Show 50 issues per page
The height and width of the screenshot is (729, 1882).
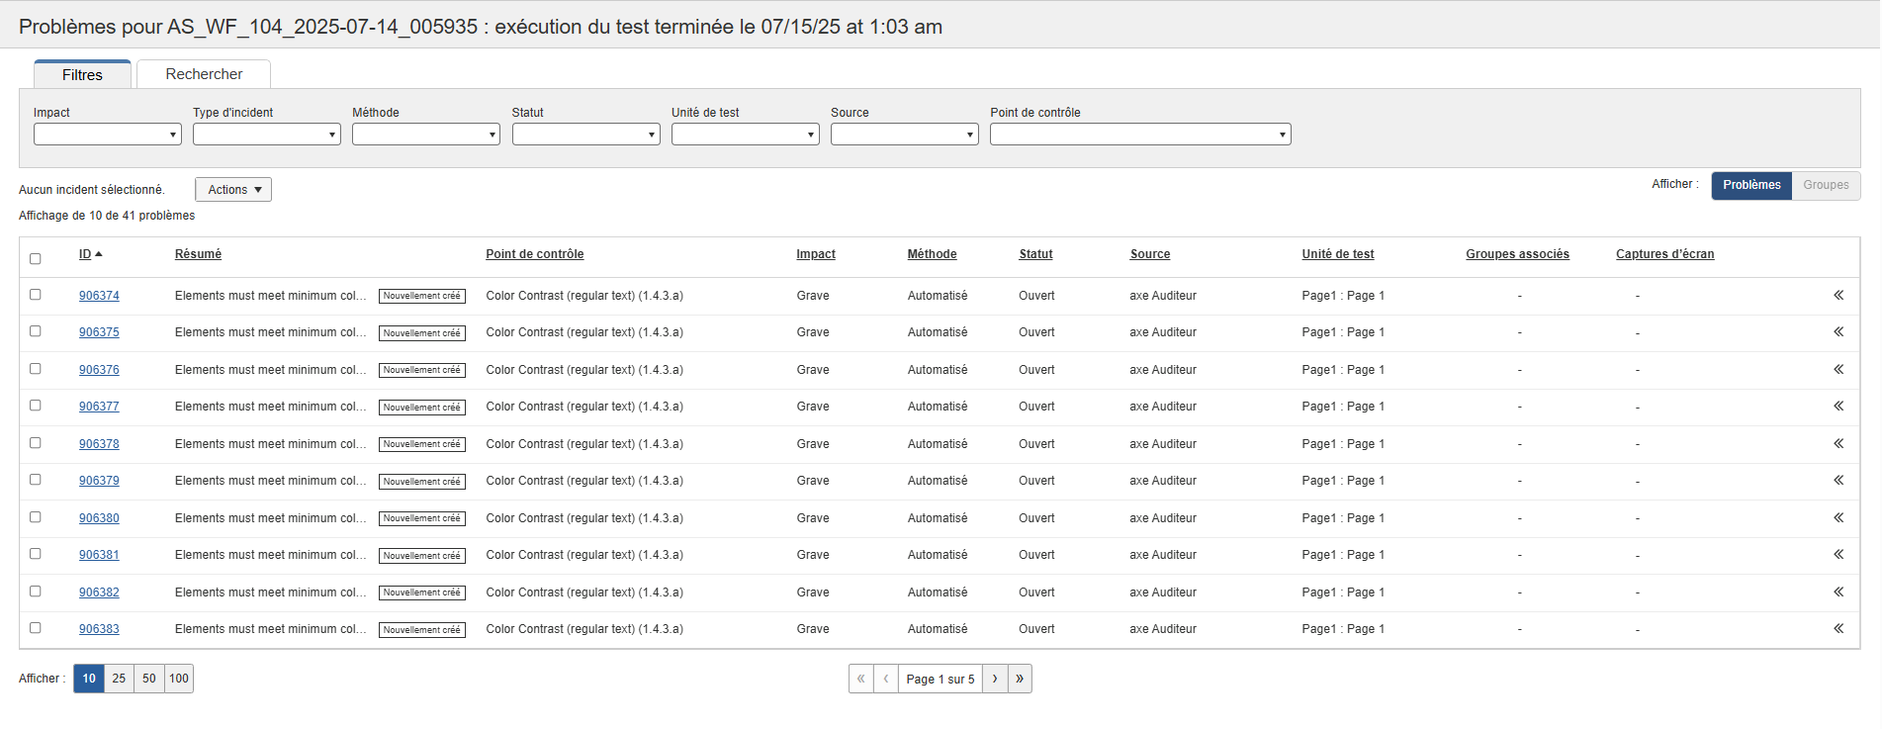click(149, 679)
